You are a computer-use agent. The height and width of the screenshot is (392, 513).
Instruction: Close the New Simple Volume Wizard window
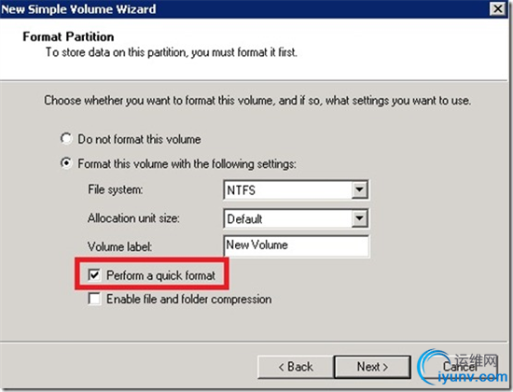(498, 8)
